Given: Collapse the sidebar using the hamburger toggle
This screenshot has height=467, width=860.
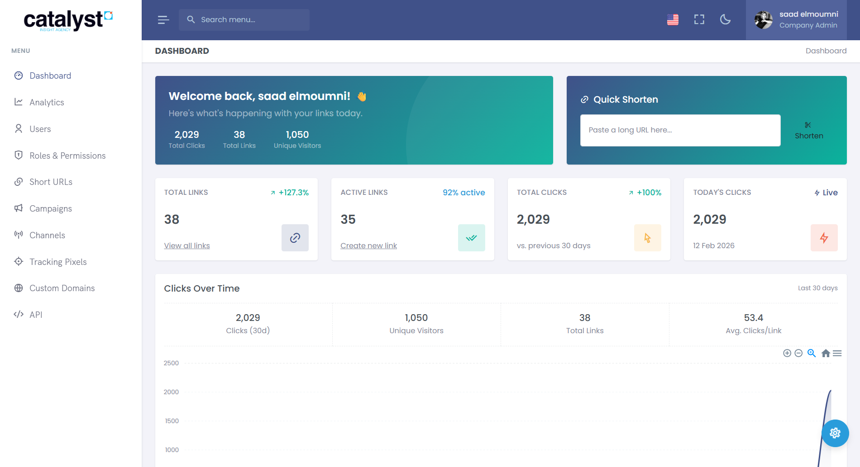Looking at the screenshot, I should click(x=163, y=19).
